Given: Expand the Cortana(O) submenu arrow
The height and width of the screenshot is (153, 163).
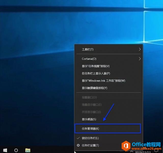Looking at the screenshot, I should pyautogui.click(x=140, y=59).
